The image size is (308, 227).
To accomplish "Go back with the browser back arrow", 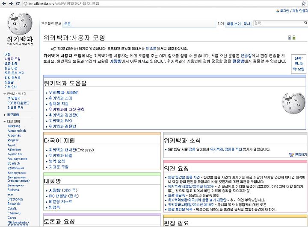I will [4, 3].
